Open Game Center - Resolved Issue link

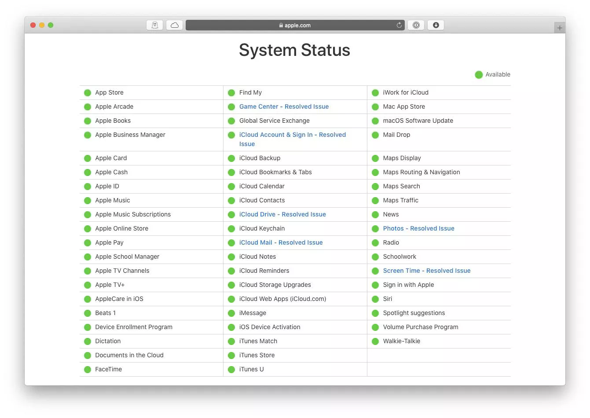coord(284,106)
